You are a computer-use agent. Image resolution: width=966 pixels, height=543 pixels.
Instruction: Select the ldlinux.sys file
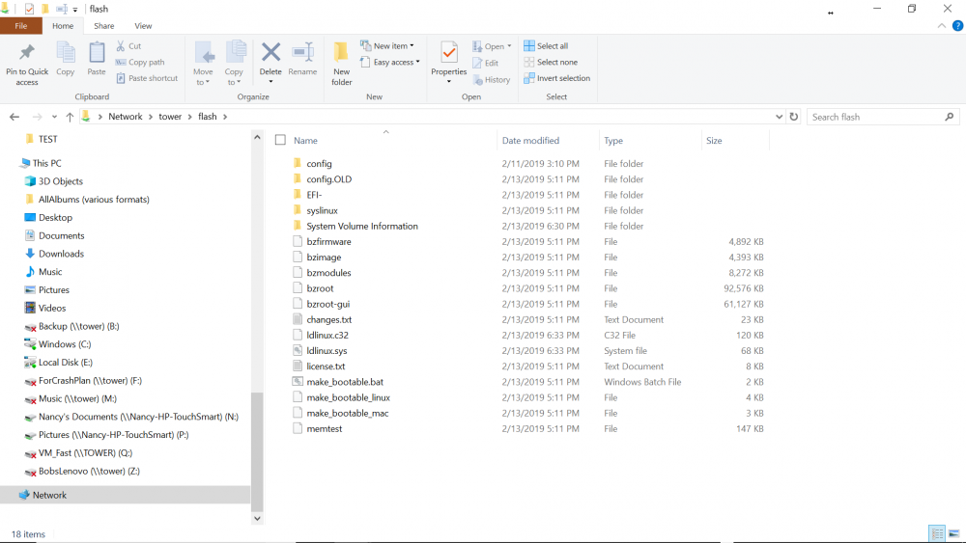[x=327, y=351]
